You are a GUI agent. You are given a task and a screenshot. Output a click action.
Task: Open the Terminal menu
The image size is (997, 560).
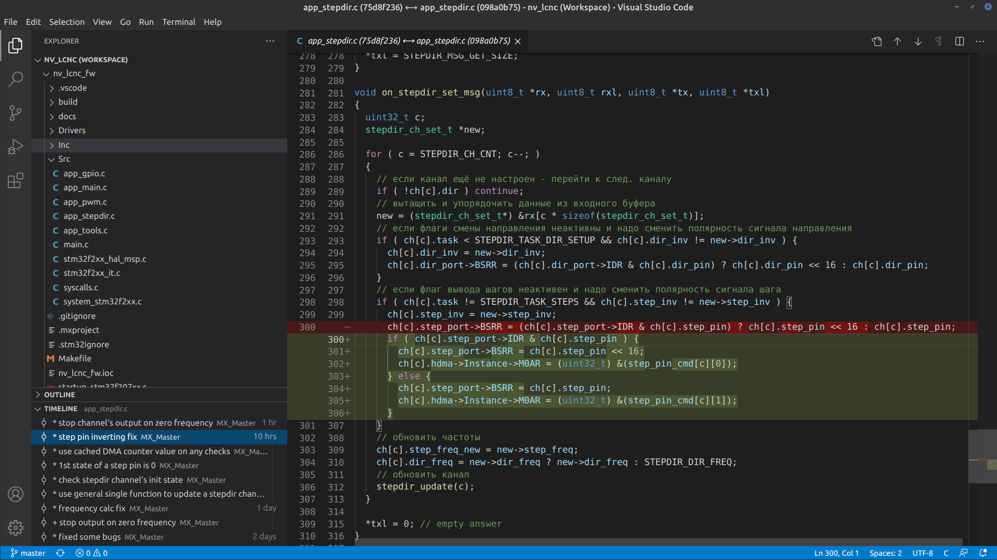(178, 22)
